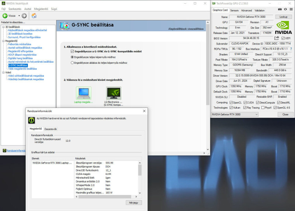Screen dimensions: 295x211
Task: Open the Fájl menu
Action: click(3, 9)
